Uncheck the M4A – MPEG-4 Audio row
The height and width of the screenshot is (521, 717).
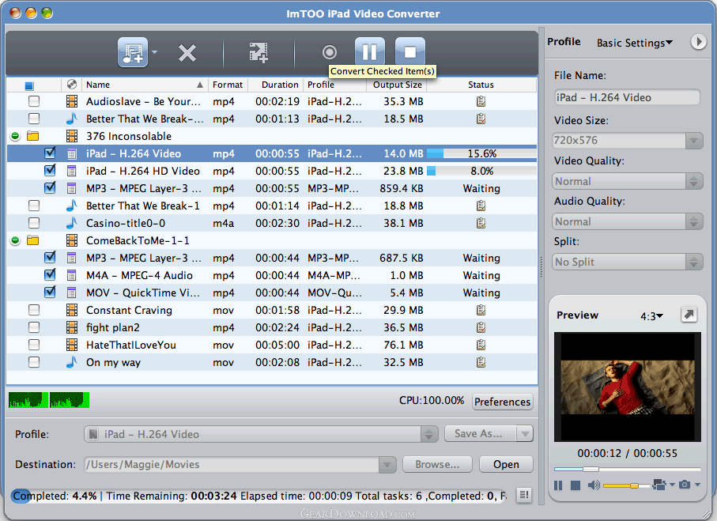[50, 274]
